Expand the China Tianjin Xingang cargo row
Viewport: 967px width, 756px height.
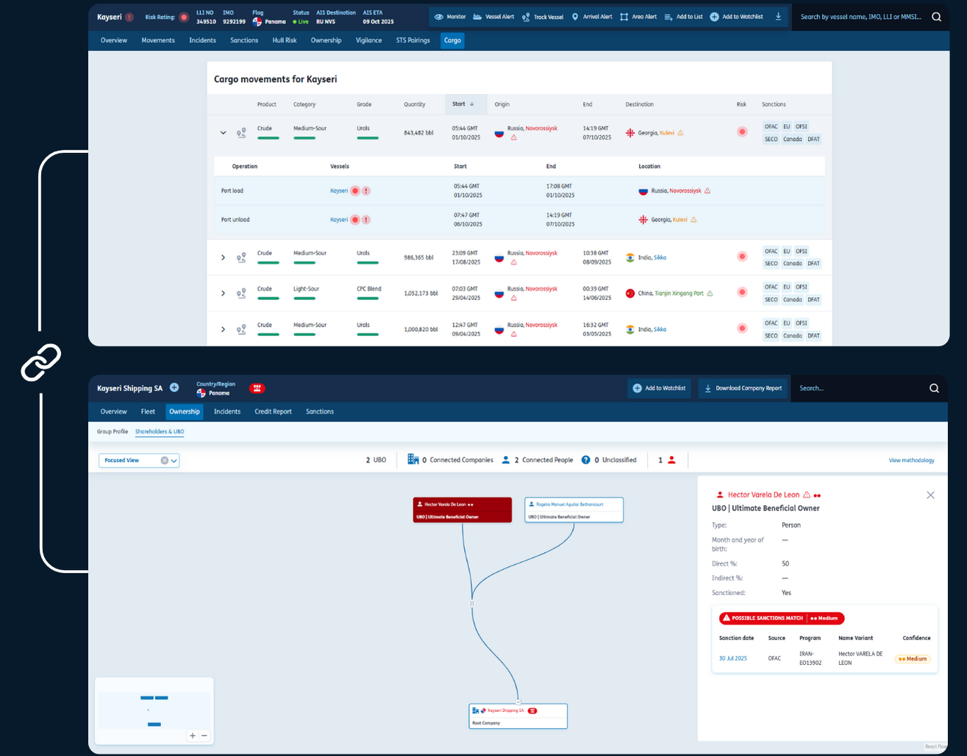(223, 293)
